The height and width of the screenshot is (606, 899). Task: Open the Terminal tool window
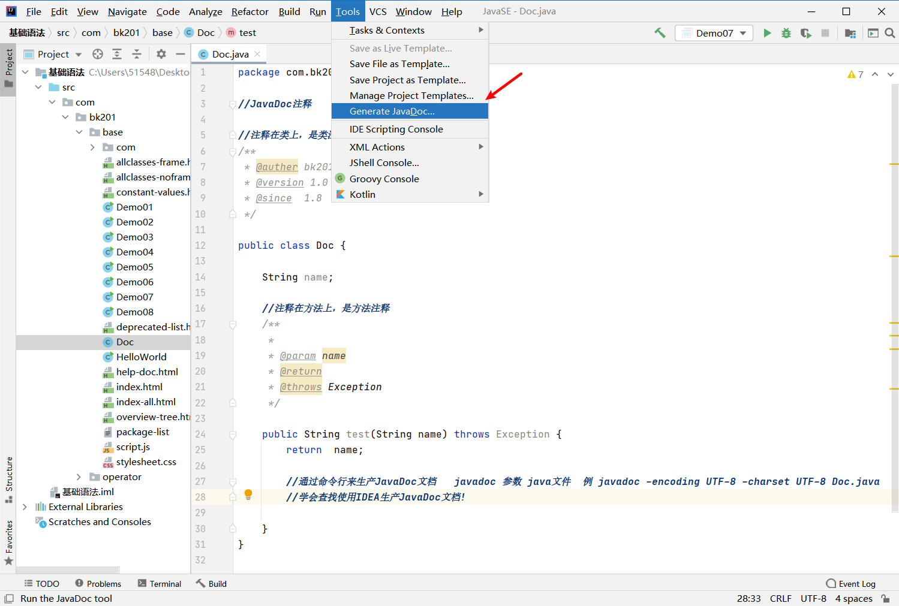[160, 584]
